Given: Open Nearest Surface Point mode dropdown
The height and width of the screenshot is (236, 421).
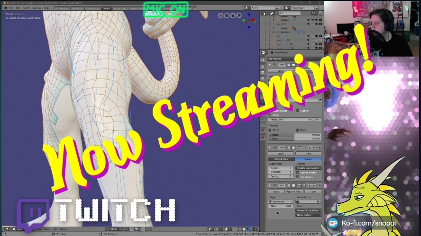Looking at the screenshot, I should [x=309, y=210].
